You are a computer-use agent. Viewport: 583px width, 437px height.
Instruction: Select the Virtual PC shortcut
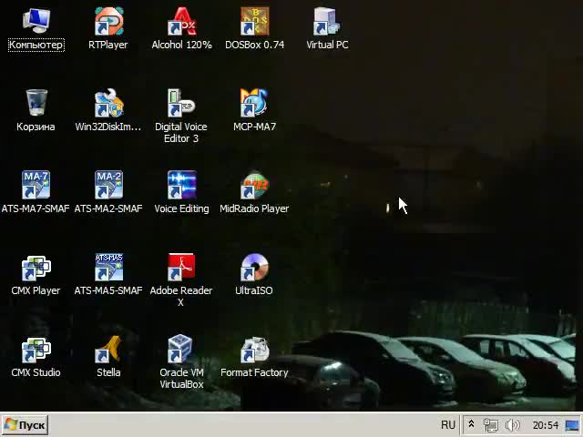coord(327,23)
